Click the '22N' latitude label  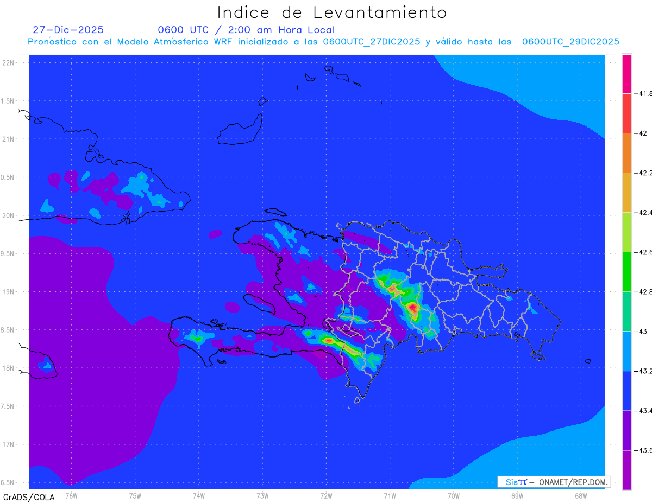point(9,63)
